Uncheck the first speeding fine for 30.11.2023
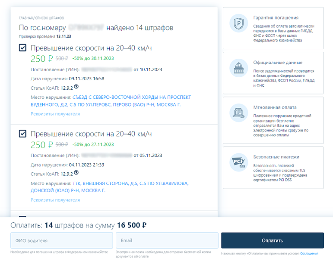This screenshot has width=333, height=259. (x=22, y=48)
